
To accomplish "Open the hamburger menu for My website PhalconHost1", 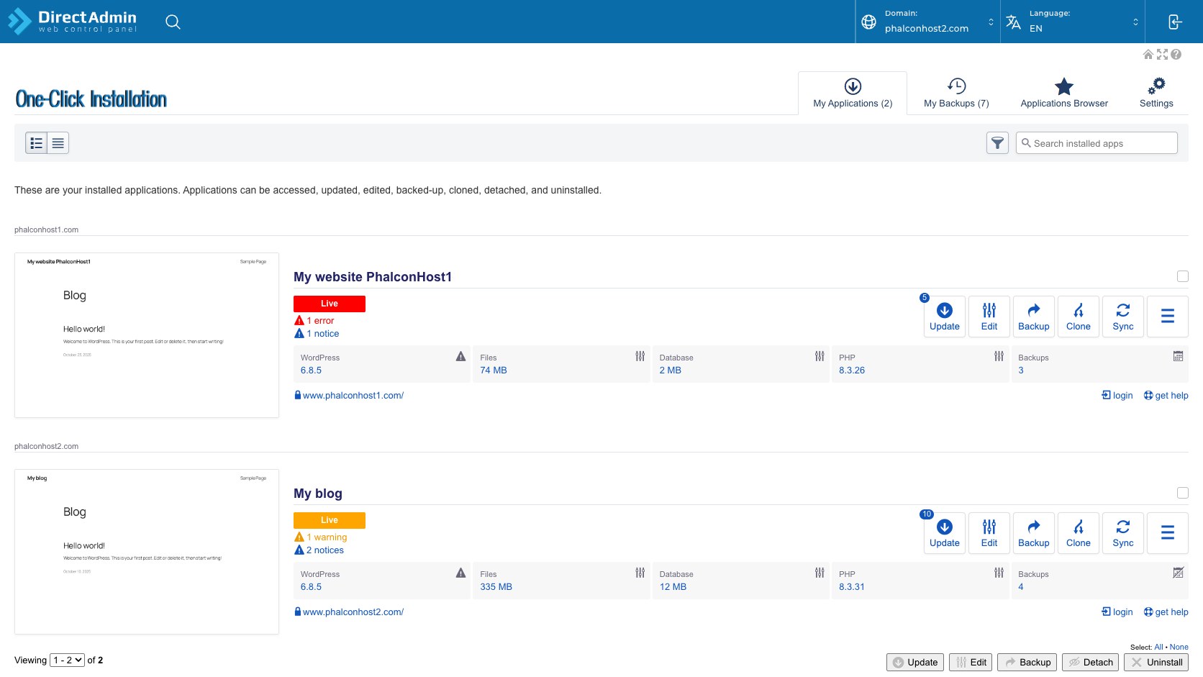I will pos(1168,317).
